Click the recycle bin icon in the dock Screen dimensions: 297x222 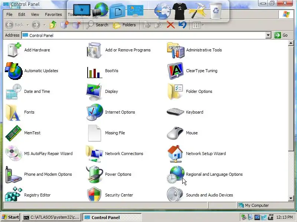click(x=216, y=11)
